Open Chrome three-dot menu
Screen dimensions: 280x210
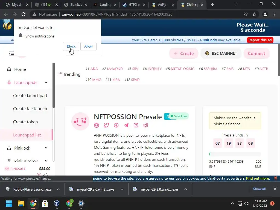click(274, 14)
